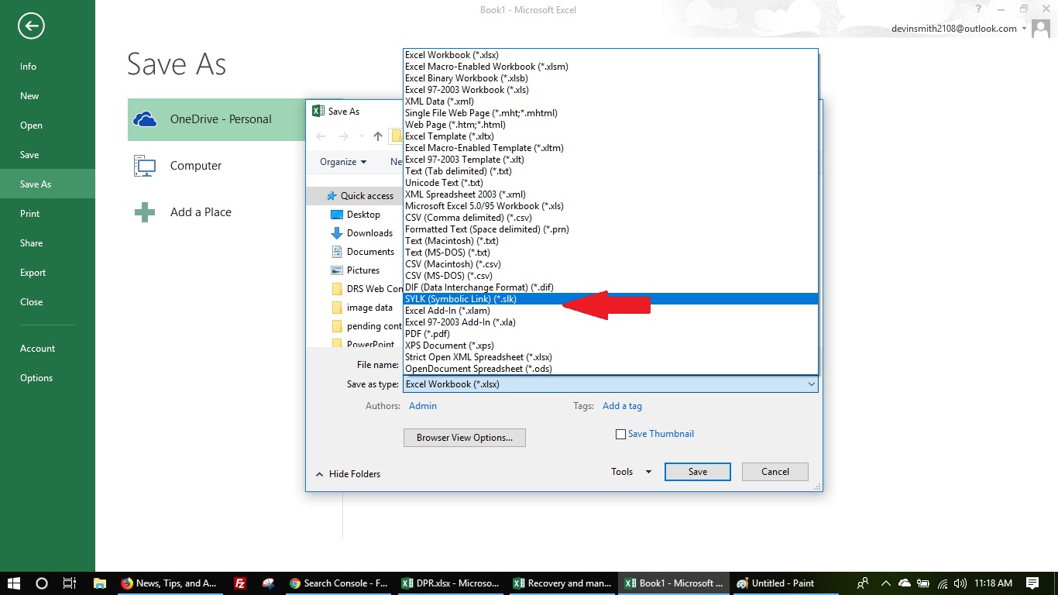Screen dimensions: 1058x595
Task: Open Task View on taskbar
Action: 69,583
